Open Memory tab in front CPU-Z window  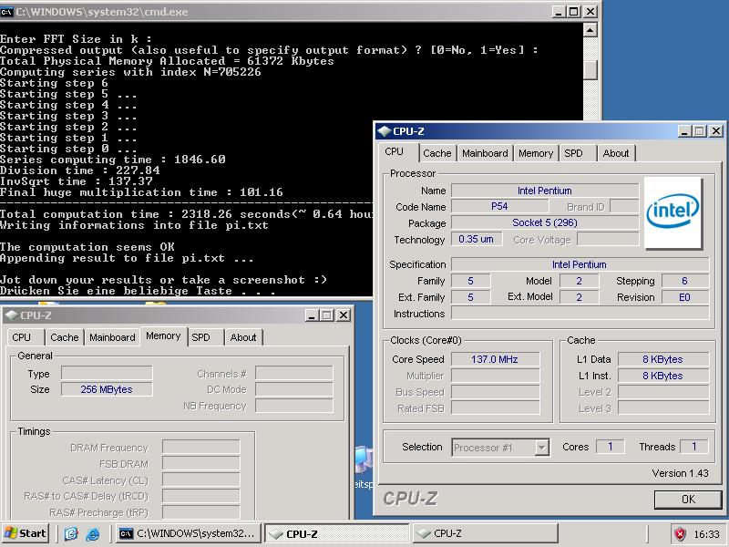tap(536, 153)
